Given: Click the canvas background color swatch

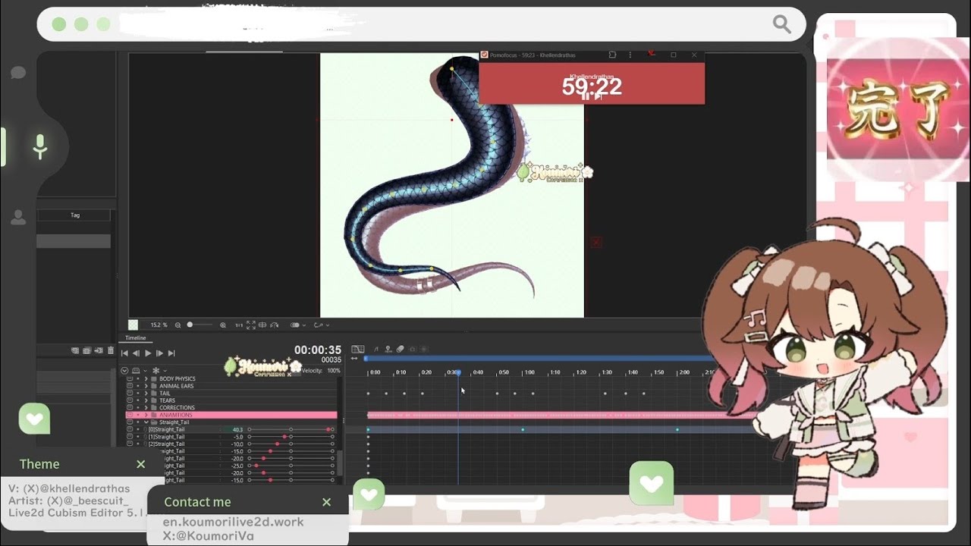Looking at the screenshot, I should coord(133,325).
